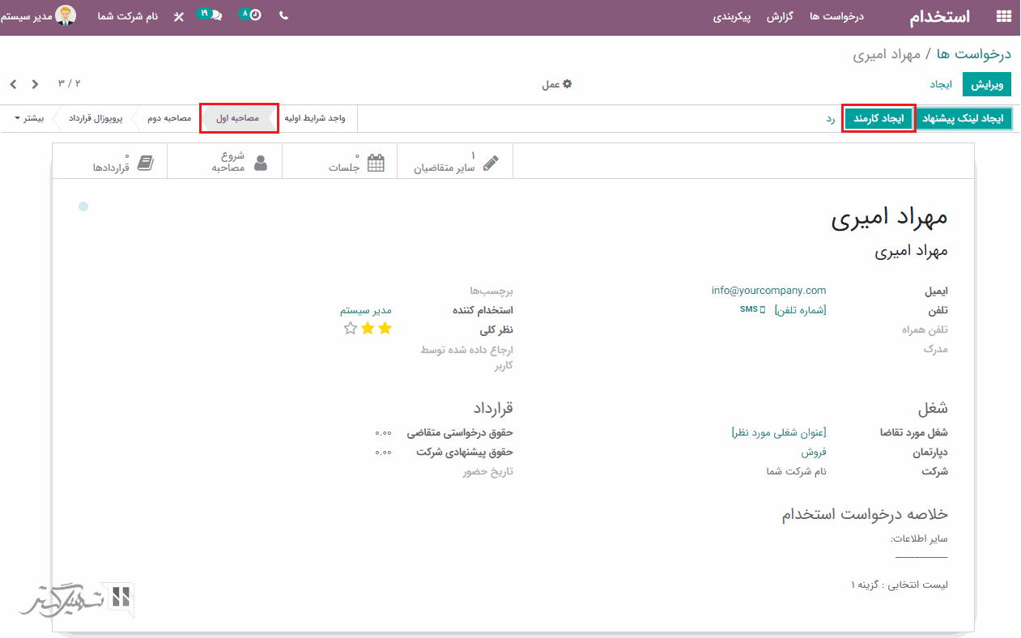This screenshot has width=1021, height=638.
Task: Open the activities clock icon
Action: [x=254, y=15]
